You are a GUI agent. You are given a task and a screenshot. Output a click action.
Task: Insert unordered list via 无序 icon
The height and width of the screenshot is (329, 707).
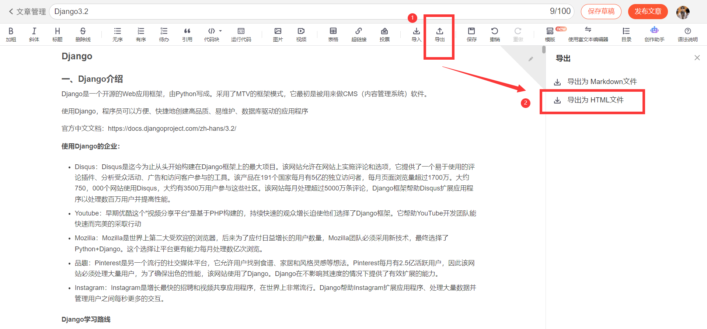click(118, 34)
